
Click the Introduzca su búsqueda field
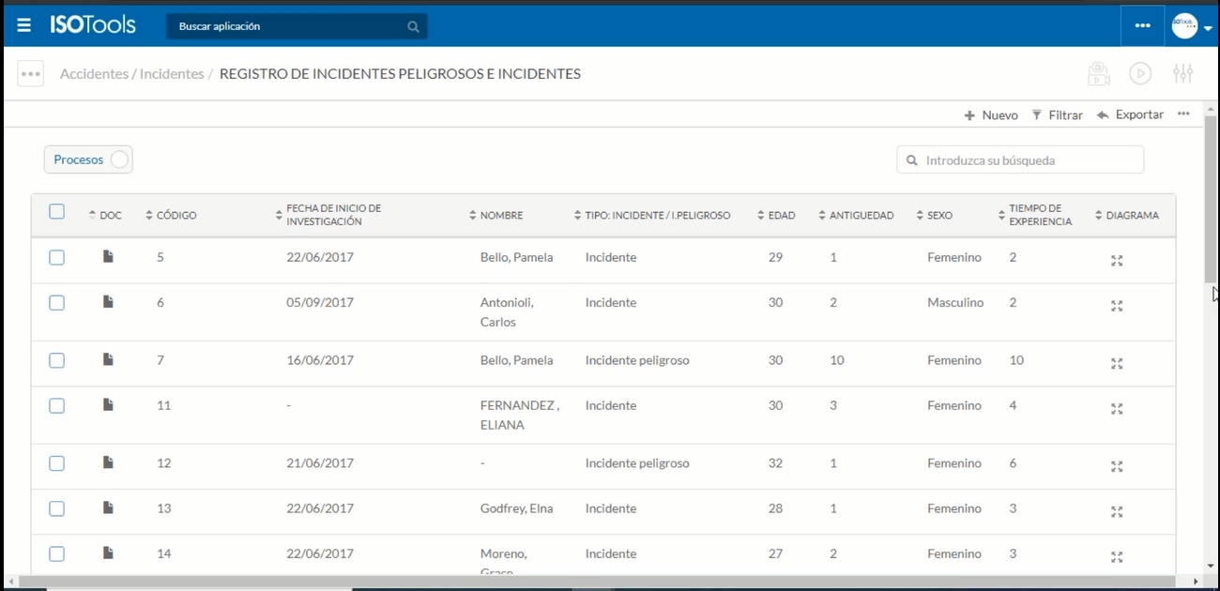click(1028, 160)
